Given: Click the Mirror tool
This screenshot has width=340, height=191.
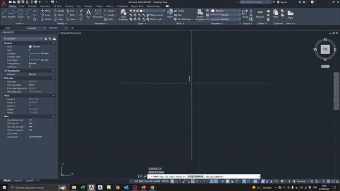Looking at the screenshot, I should (59, 15).
